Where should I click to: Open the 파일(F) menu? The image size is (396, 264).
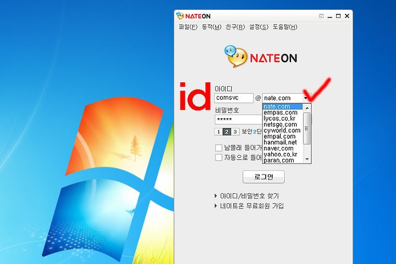188,27
